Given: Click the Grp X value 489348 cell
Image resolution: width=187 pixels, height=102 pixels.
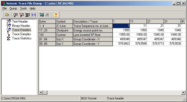Looking at the screenshot, I should [121, 39].
